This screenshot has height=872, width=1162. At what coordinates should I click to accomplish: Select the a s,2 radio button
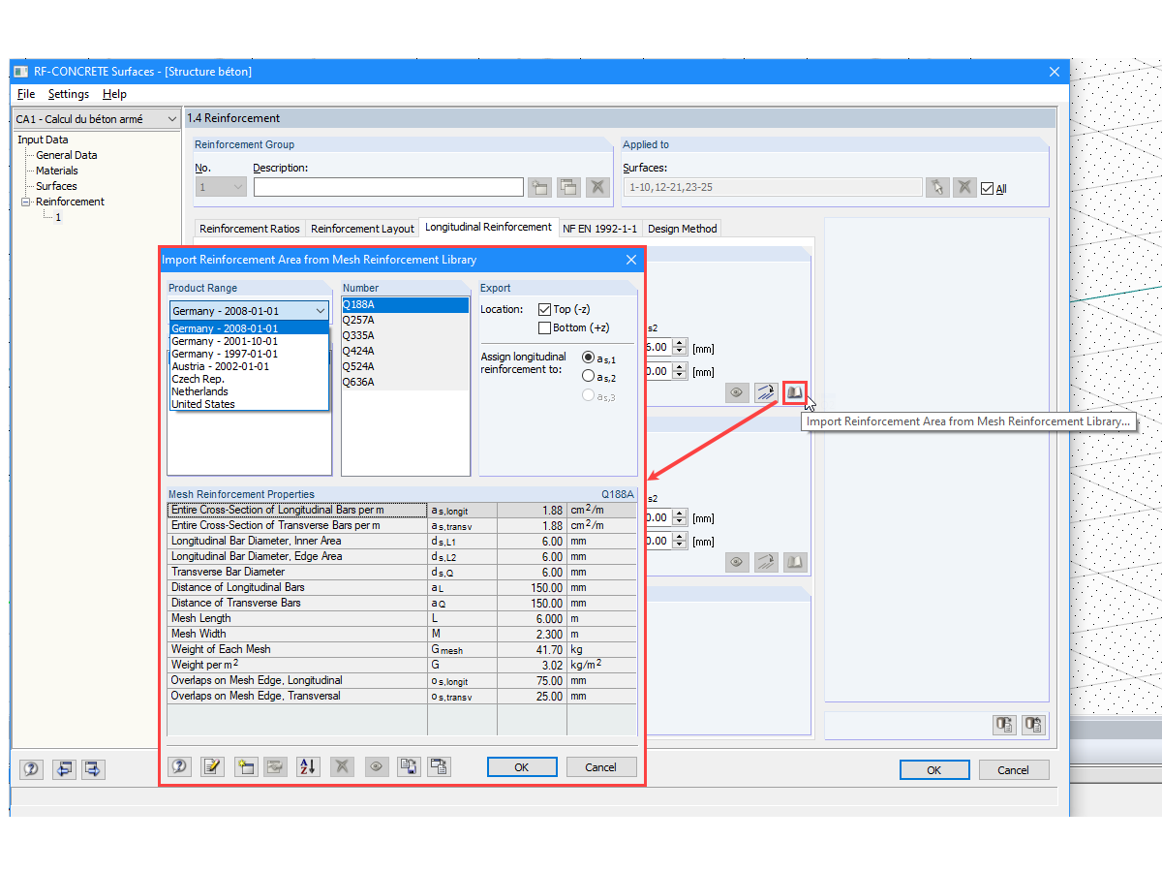point(588,376)
